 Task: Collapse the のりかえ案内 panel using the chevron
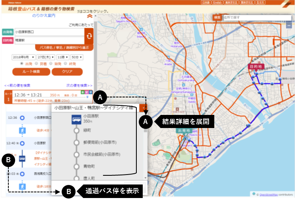(x=89, y=16)
